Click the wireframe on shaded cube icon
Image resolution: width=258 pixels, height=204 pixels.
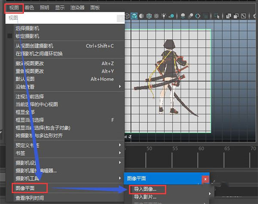(x=149, y=16)
